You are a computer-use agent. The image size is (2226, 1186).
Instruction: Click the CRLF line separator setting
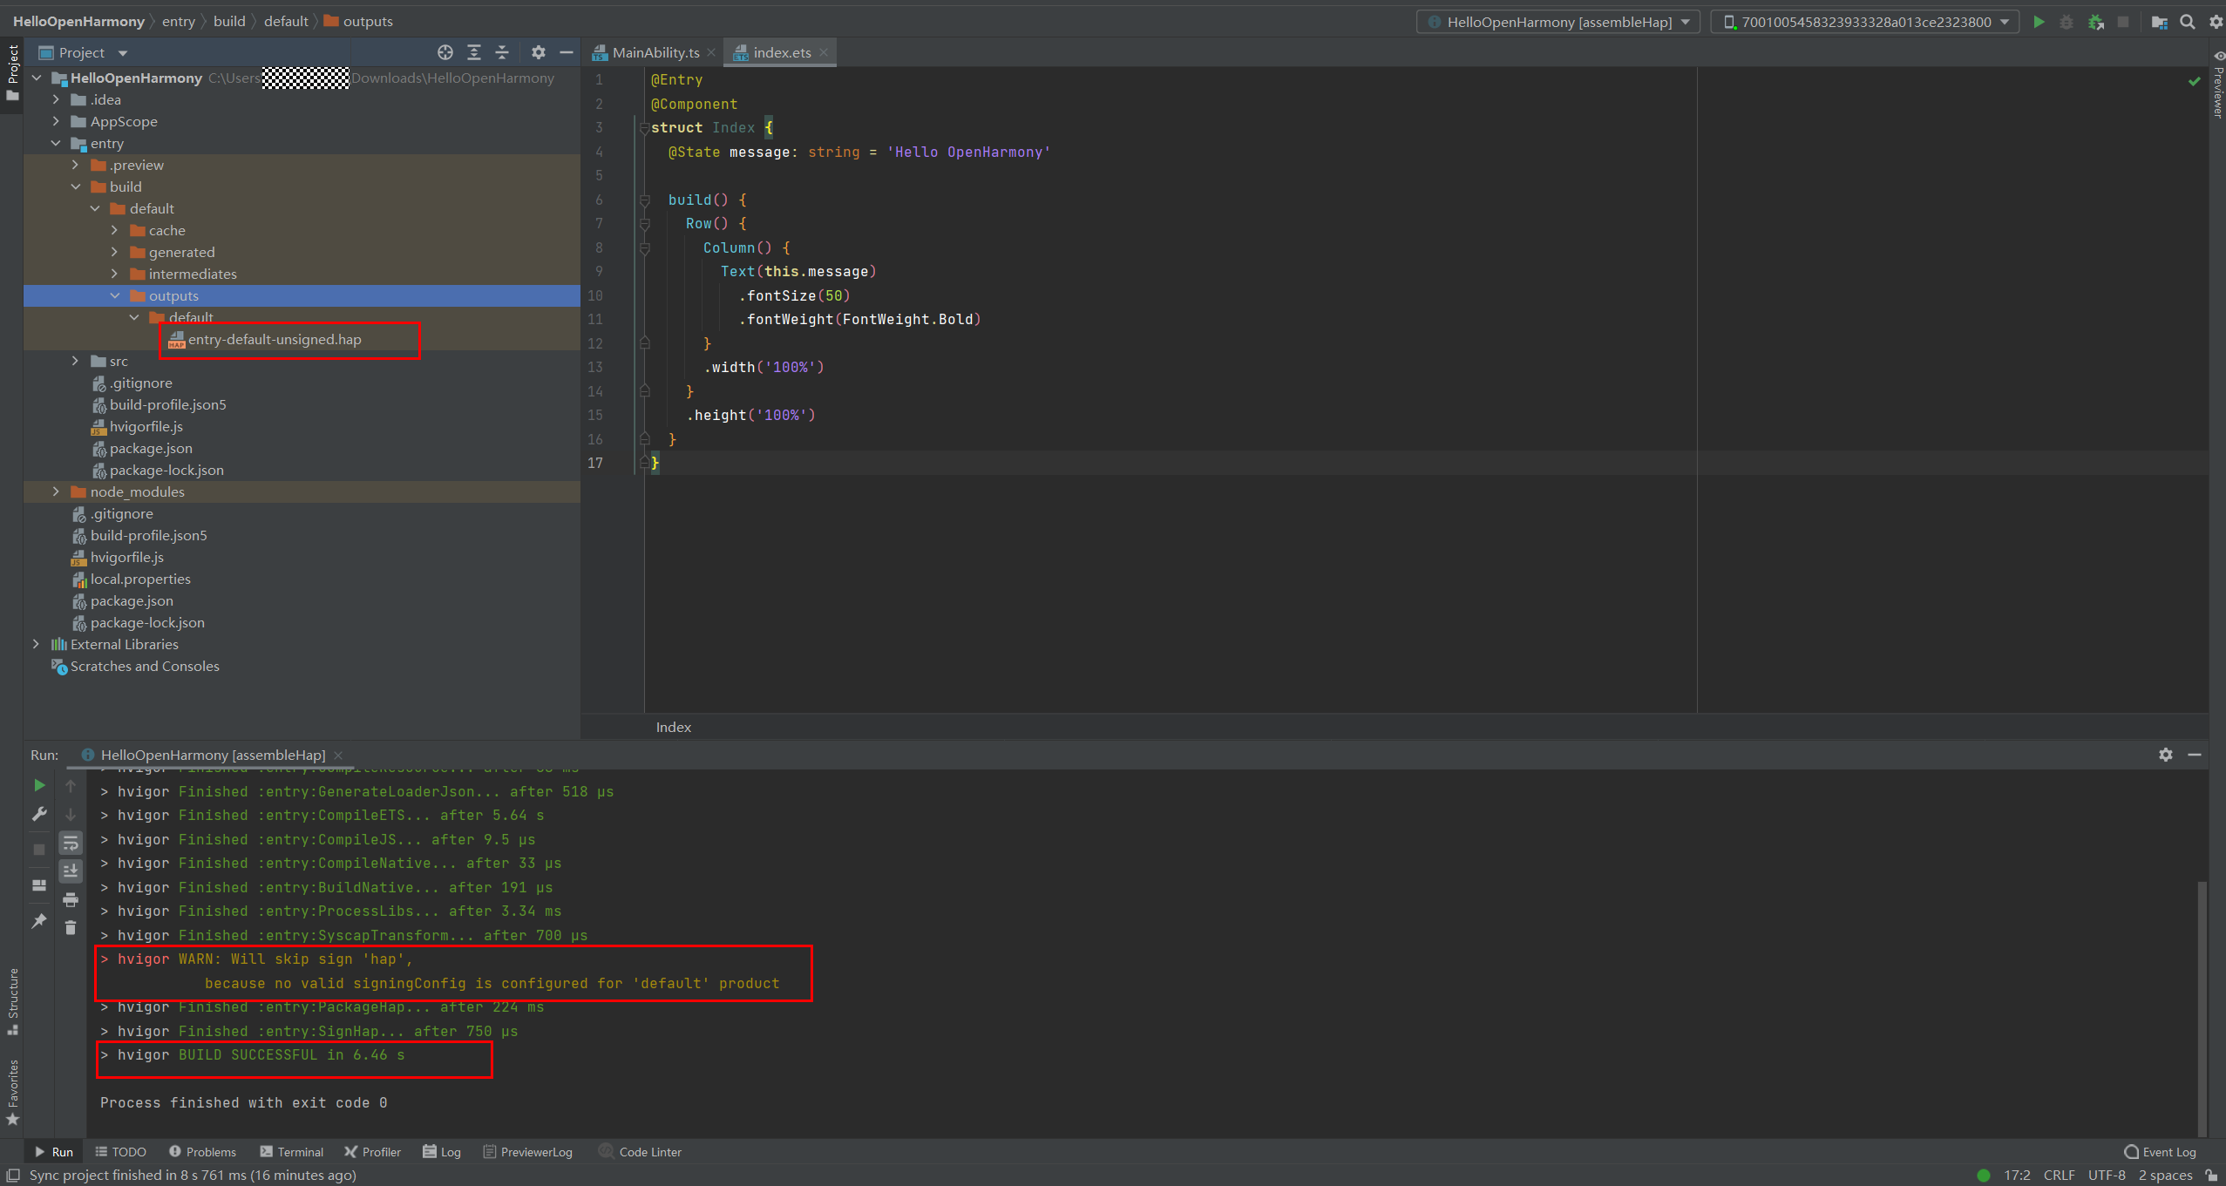point(2059,1175)
